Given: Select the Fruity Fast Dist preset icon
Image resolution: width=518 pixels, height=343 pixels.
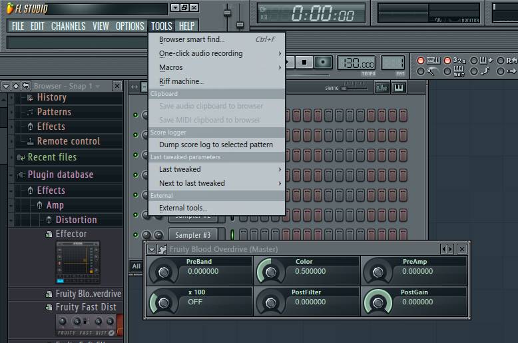Looking at the screenshot, I should pyautogui.click(x=49, y=307).
